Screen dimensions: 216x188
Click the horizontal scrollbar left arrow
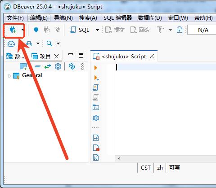pyautogui.click(x=119, y=158)
